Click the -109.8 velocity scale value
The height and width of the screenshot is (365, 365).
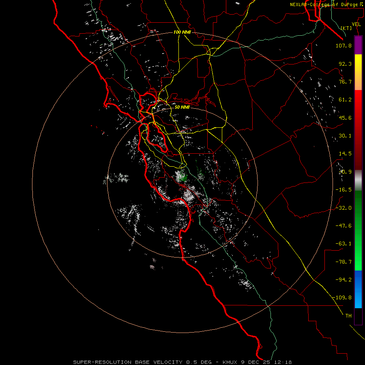pyautogui.click(x=342, y=298)
